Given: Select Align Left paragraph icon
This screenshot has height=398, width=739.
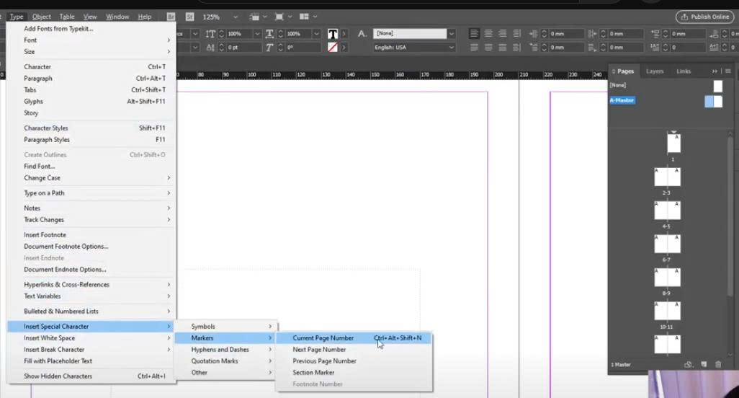Looking at the screenshot, I should pyautogui.click(x=474, y=33).
